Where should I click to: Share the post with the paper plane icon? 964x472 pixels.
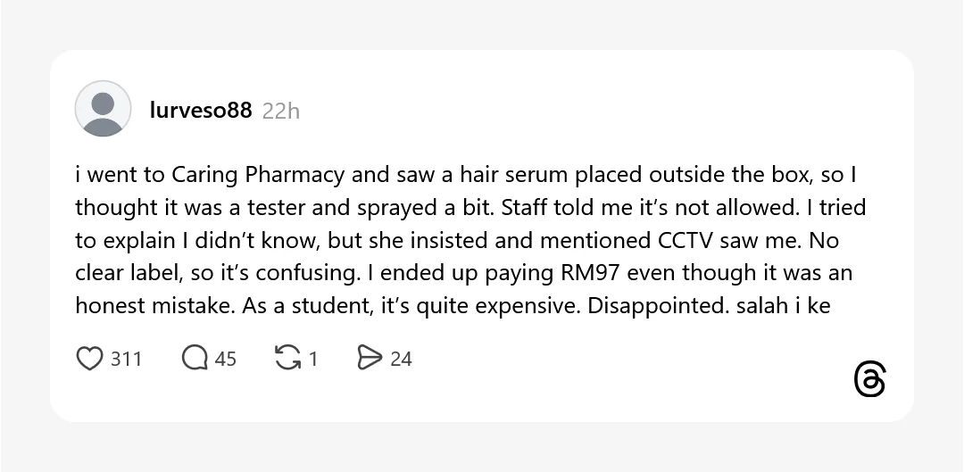pos(369,359)
